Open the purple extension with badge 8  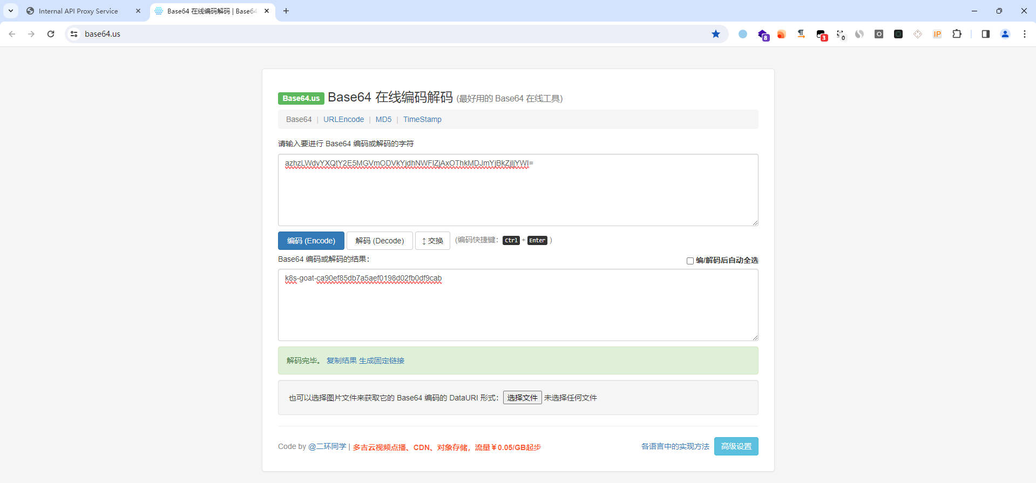[763, 35]
